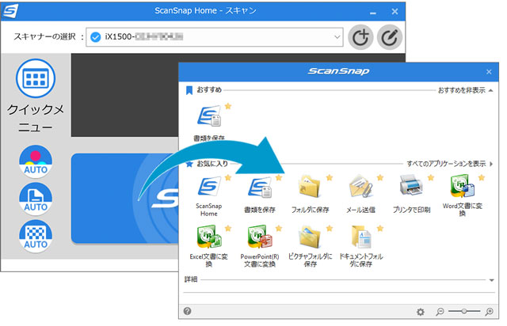Toggle favorite star on メール送信
507x326 pixels.
[x=380, y=177]
